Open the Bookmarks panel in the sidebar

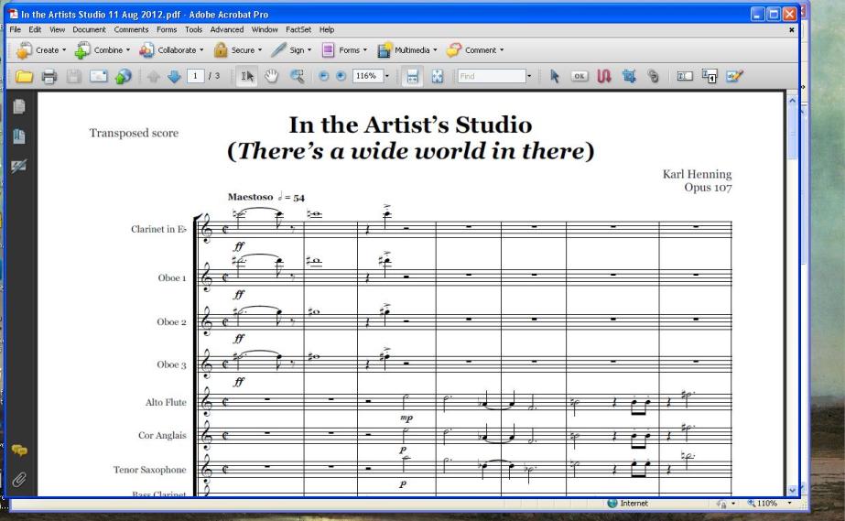(19, 136)
